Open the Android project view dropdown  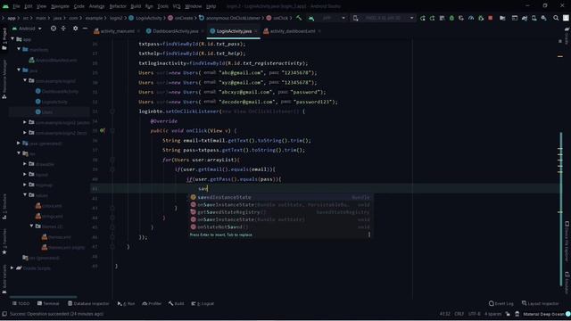click(x=27, y=29)
